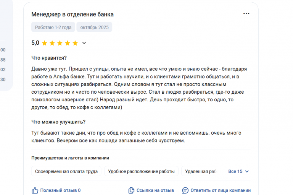Click the thumbs-up helpful review icon

coord(35,190)
